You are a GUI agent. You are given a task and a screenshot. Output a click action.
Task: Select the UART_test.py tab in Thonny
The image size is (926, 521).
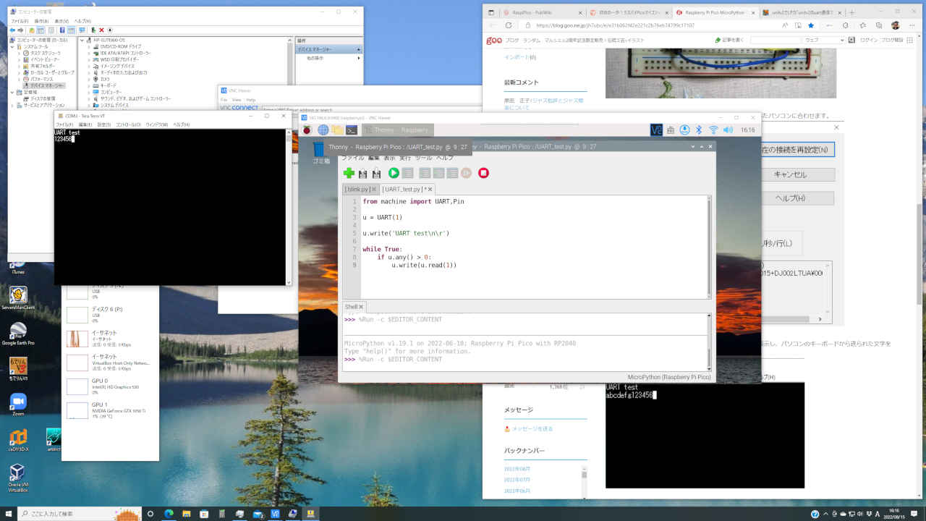(x=403, y=189)
